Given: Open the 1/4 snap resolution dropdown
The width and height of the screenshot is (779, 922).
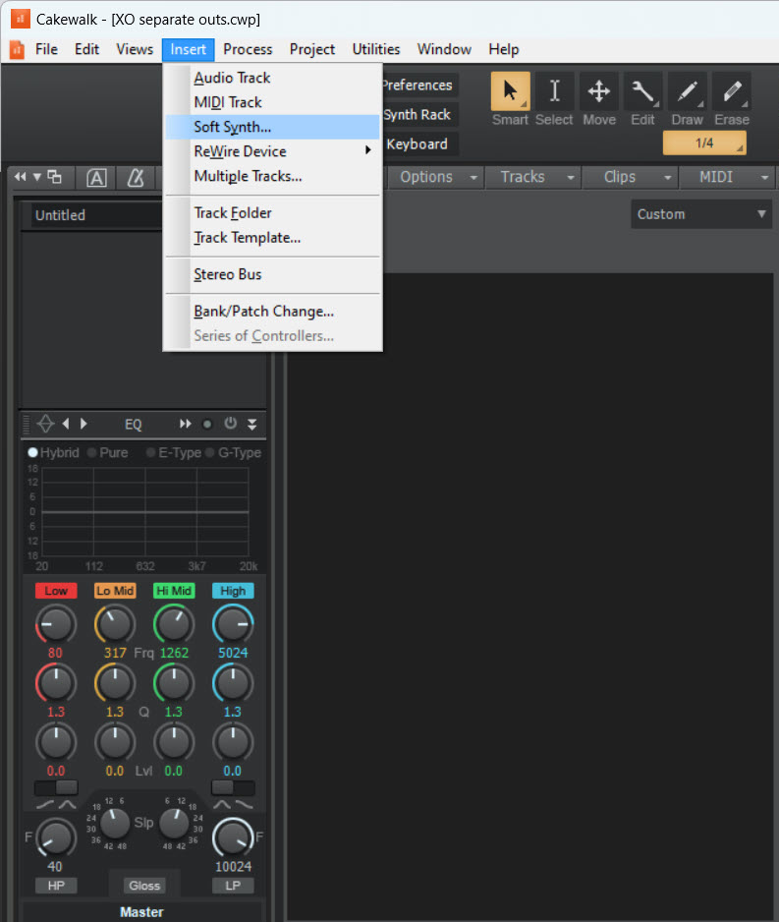Looking at the screenshot, I should point(704,143).
